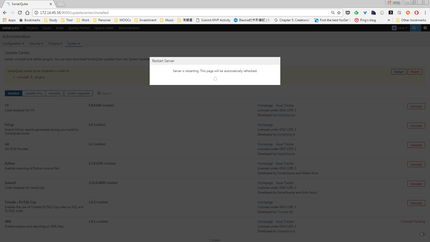
Task: Click the orange circular extension icon
Action: pos(408,13)
